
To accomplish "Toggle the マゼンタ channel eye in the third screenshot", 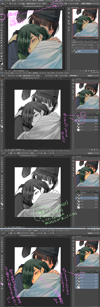I will tap(76, 201).
